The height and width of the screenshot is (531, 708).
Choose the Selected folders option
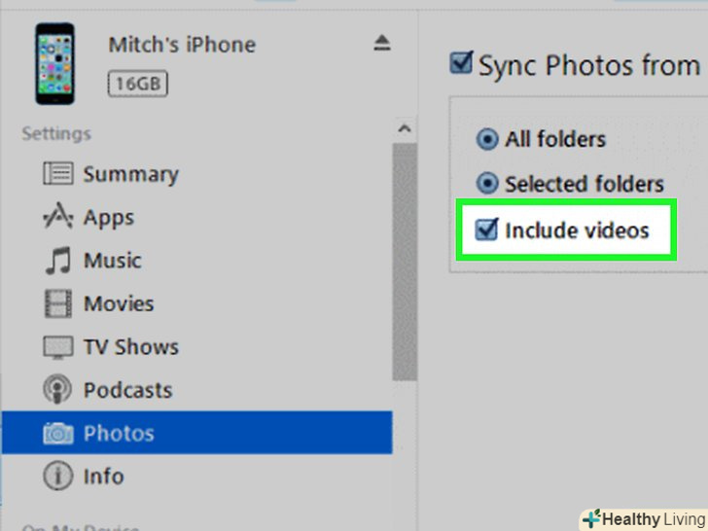(x=487, y=184)
